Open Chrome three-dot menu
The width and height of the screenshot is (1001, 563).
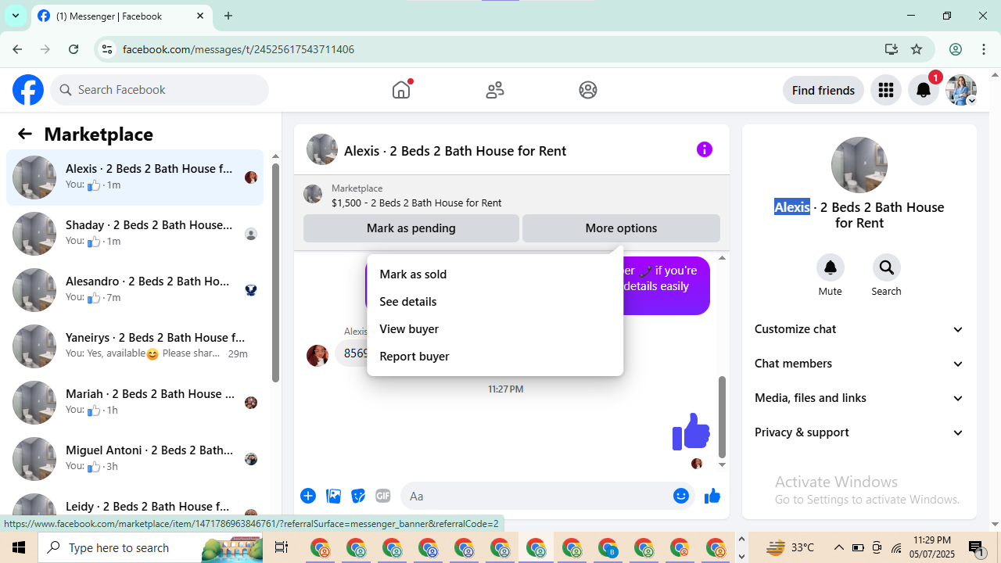click(984, 49)
